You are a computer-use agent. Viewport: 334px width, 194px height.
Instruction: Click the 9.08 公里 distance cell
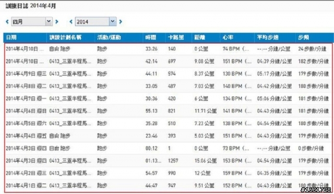point(204,62)
